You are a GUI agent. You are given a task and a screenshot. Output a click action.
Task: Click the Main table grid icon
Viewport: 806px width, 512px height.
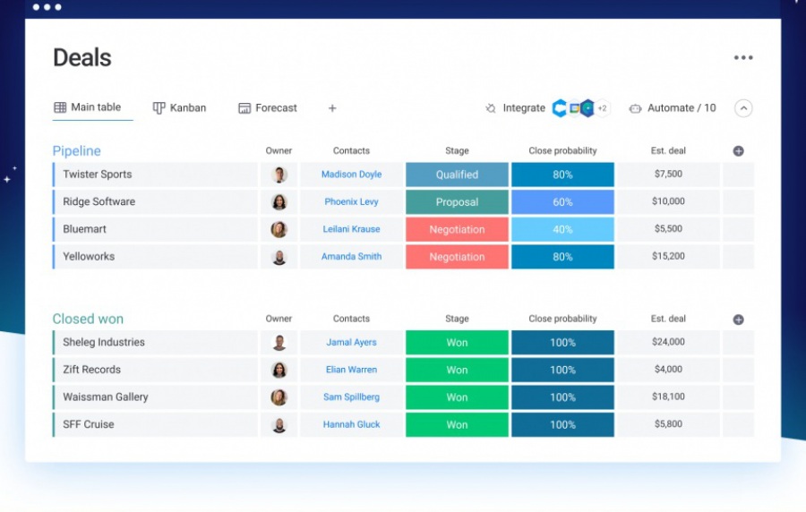(x=60, y=107)
